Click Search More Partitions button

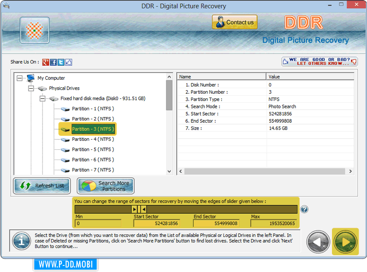(x=106, y=186)
